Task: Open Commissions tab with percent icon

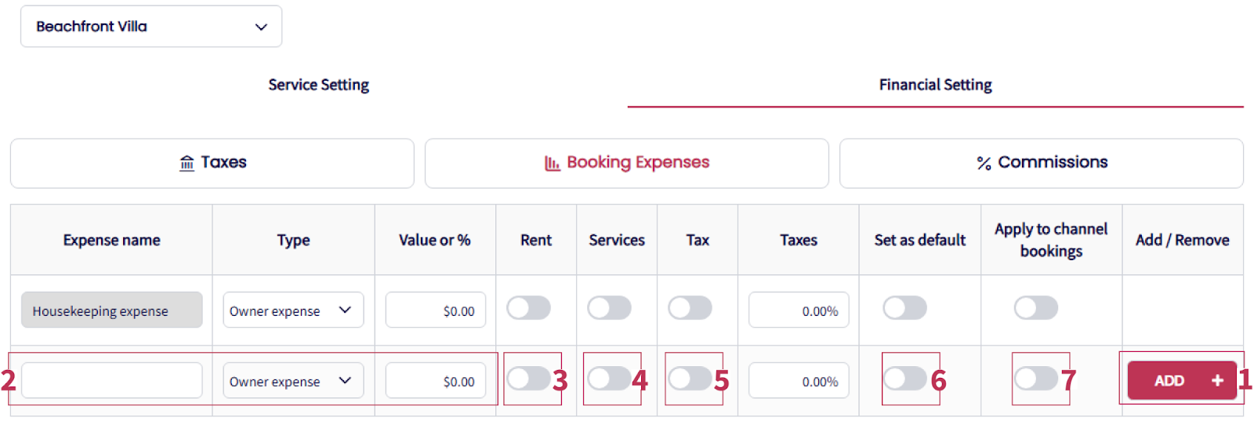Action: point(1041,163)
